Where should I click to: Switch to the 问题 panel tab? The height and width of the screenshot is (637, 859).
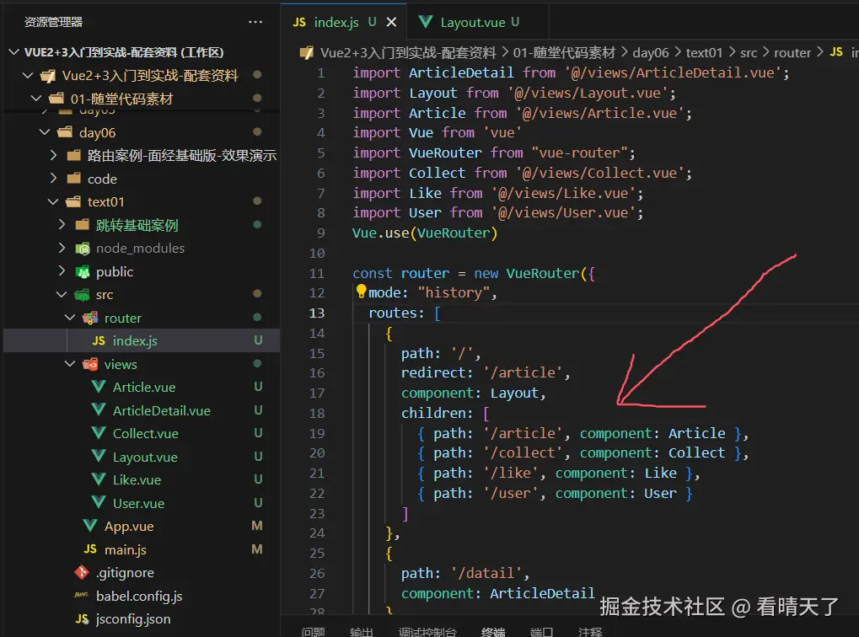313,632
